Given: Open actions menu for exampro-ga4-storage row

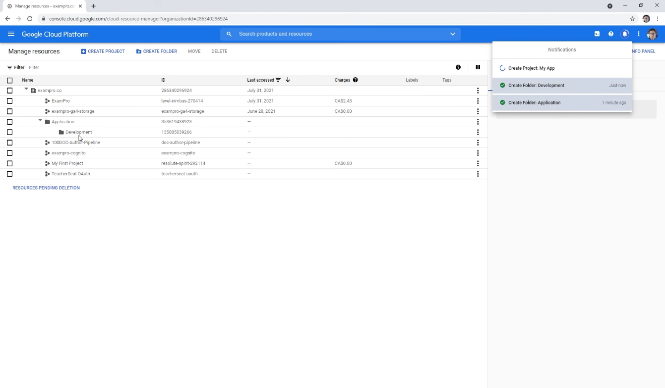Looking at the screenshot, I should [478, 111].
